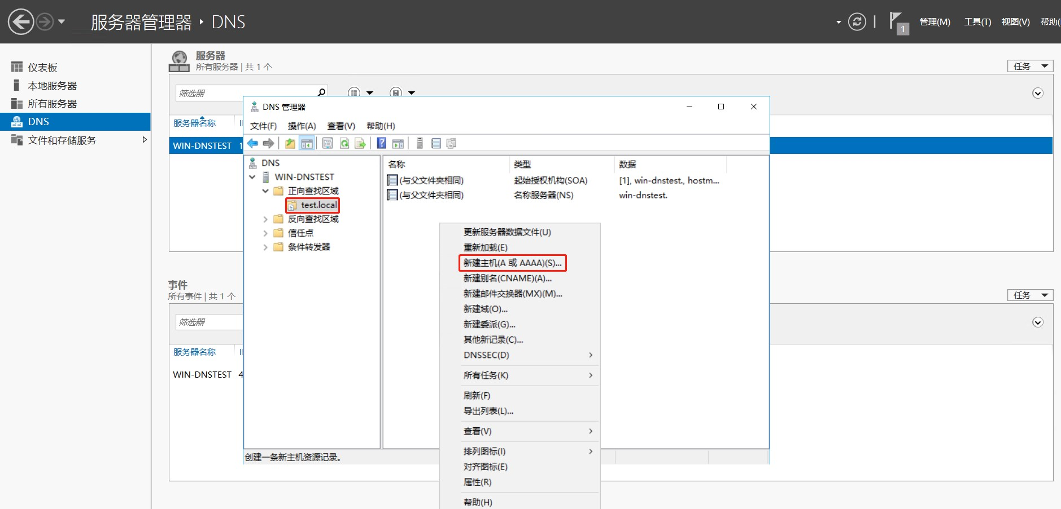This screenshot has width=1061, height=509.
Task: Open the 工具(T) menu in Server Manager
Action: [x=977, y=21]
